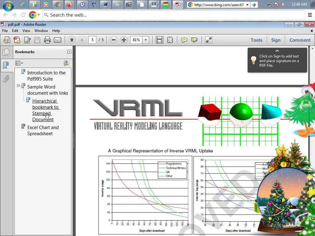Open the Sign pane

(276, 40)
